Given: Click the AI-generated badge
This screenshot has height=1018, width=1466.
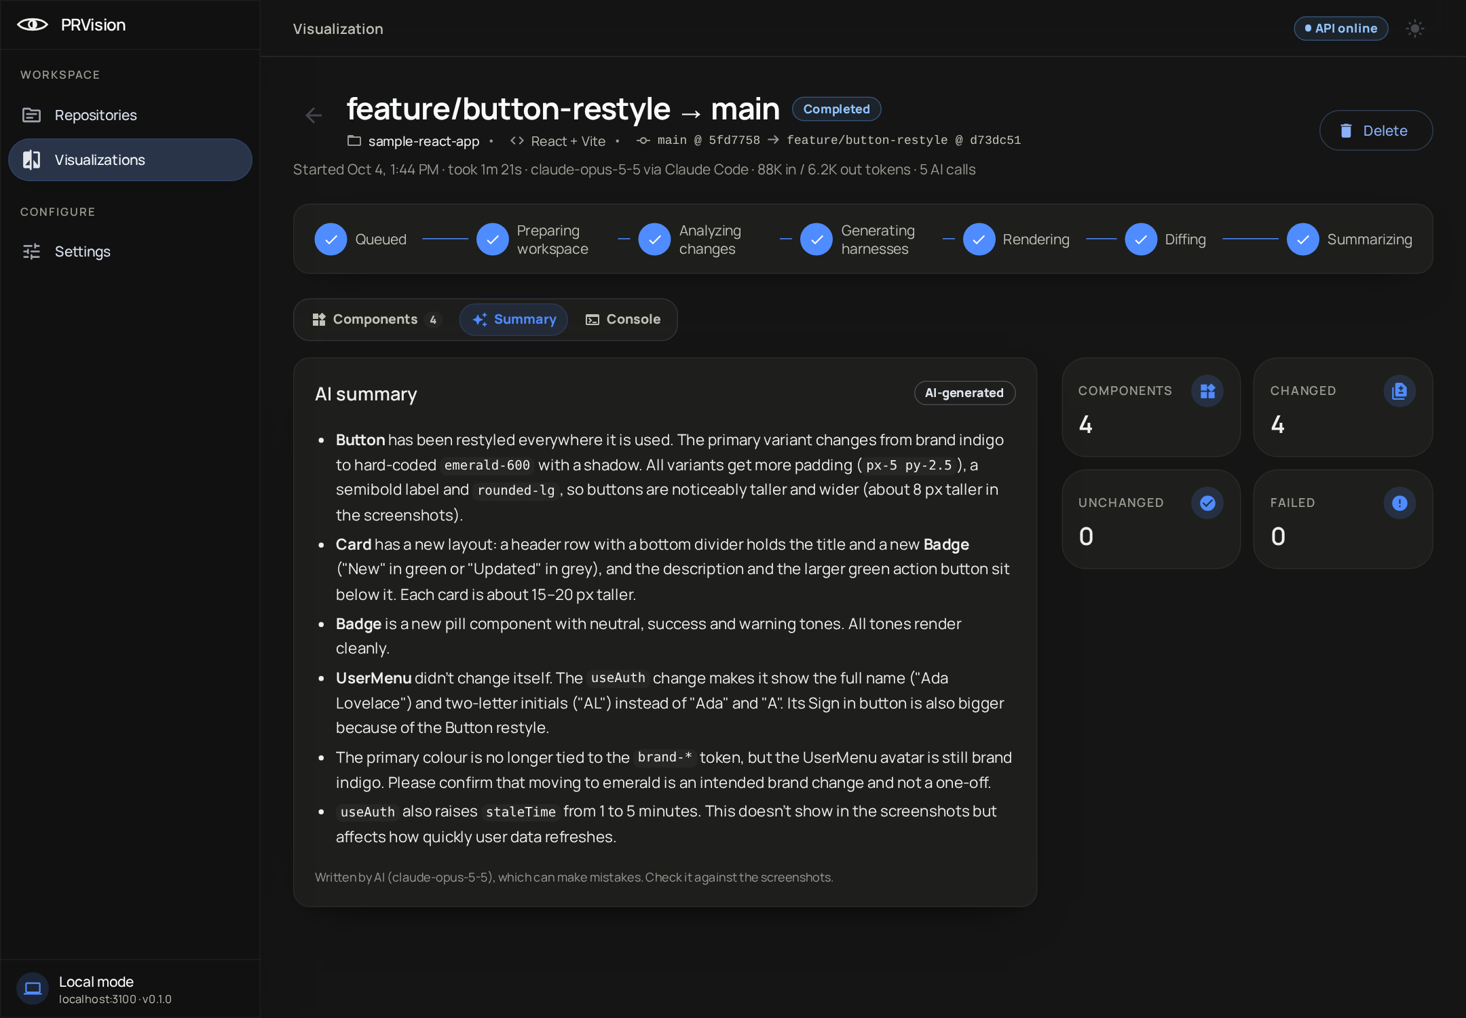Looking at the screenshot, I should [x=964, y=393].
